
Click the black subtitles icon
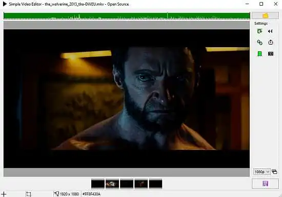pyautogui.click(x=271, y=54)
